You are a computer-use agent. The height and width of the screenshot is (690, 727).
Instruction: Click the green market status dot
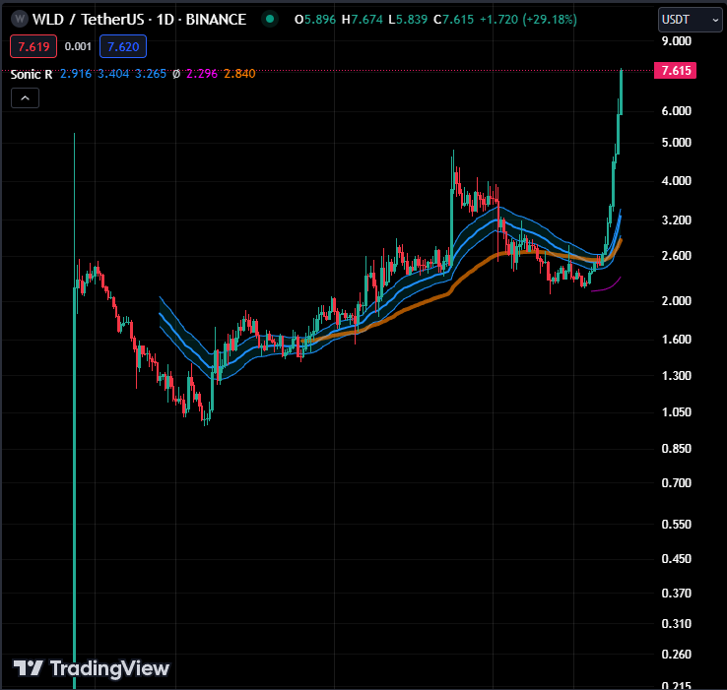point(270,19)
